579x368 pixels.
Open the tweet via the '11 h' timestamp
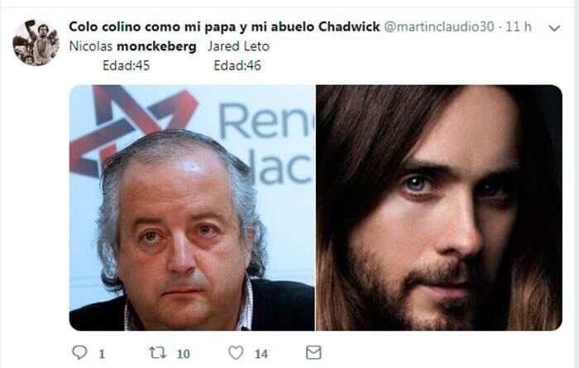[519, 26]
